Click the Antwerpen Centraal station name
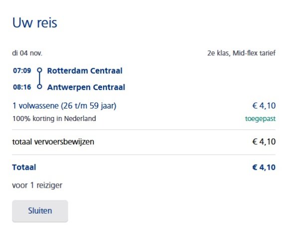 [x=86, y=87]
